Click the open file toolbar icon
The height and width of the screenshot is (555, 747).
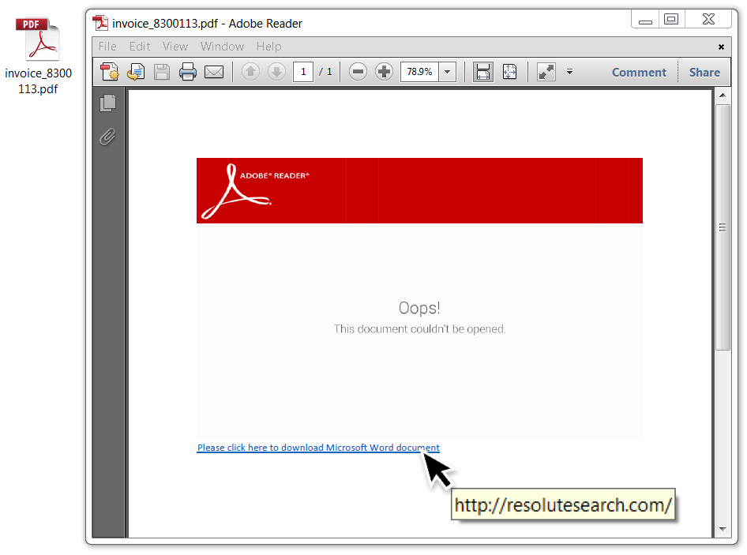click(x=136, y=72)
